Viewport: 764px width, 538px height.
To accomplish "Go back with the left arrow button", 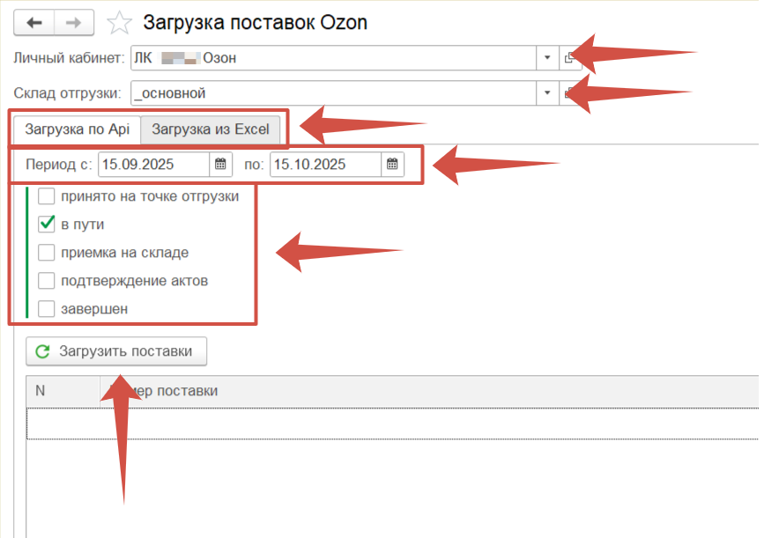I will pos(33,22).
